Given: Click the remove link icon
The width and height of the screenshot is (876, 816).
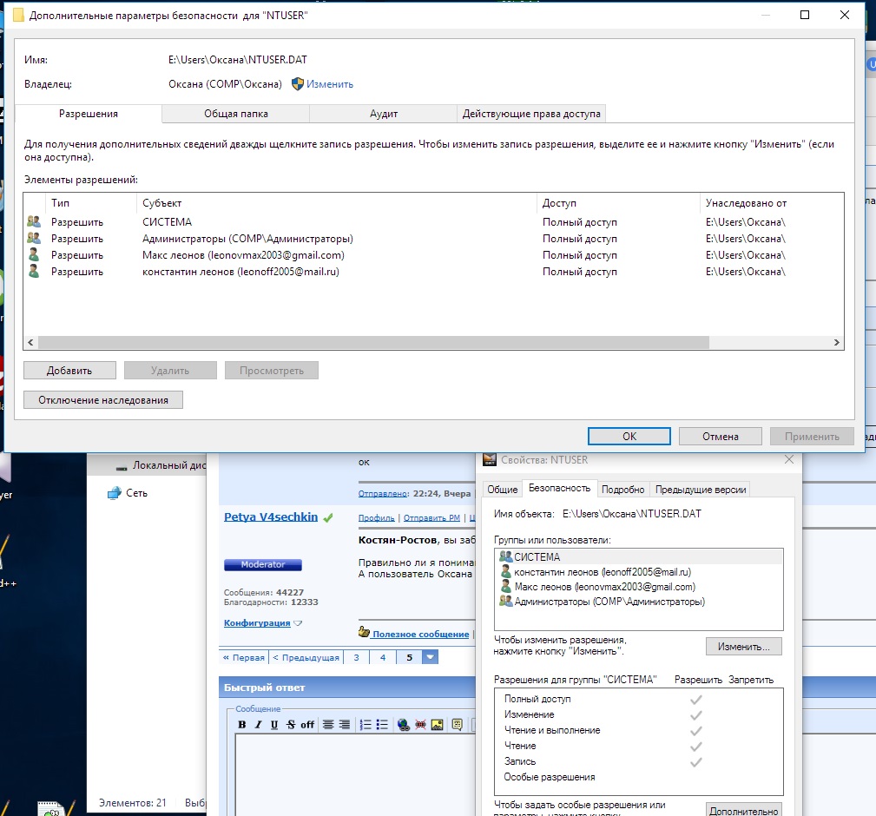Looking at the screenshot, I should pyautogui.click(x=420, y=724).
